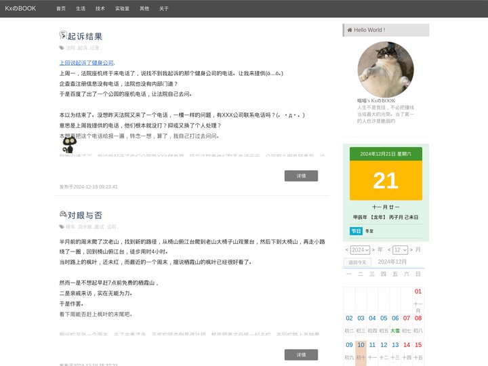Open the 其他 navigation item
This screenshot has width=488, height=366.
(x=144, y=8)
